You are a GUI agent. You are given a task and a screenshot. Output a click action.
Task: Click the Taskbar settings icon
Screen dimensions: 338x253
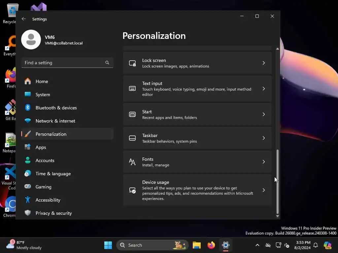click(x=132, y=138)
